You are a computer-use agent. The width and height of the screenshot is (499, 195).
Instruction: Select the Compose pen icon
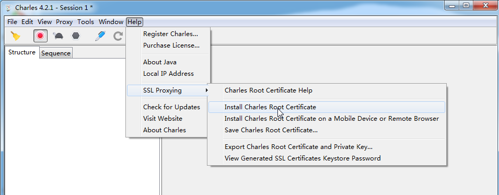click(x=100, y=36)
